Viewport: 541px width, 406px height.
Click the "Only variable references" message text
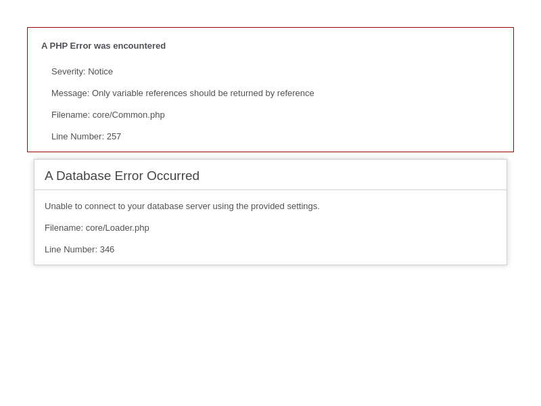[x=139, y=93]
